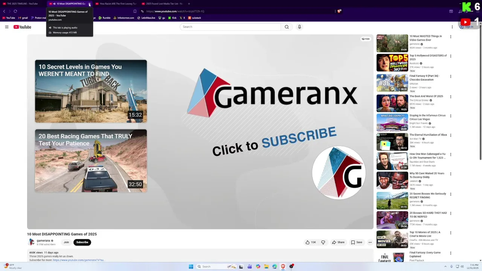Open 10 Secret Levels in Games end card
The width and height of the screenshot is (482, 271).
pos(91,91)
